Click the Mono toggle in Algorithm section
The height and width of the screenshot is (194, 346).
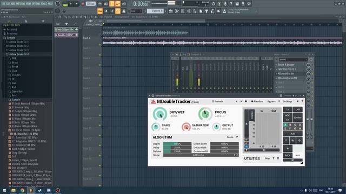[230, 137]
